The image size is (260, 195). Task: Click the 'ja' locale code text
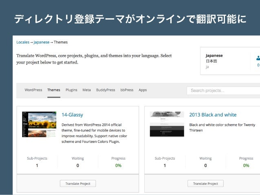(x=207, y=67)
